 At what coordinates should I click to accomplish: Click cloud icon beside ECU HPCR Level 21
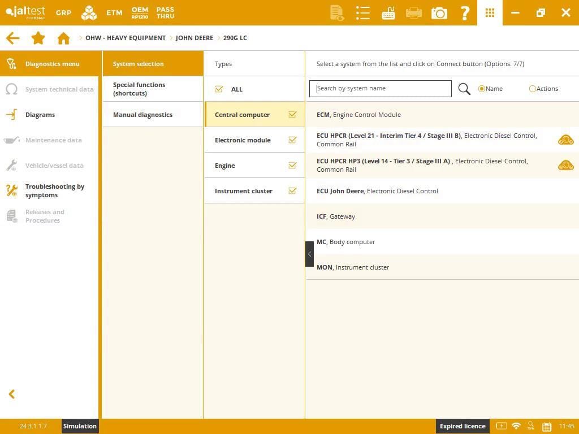[565, 140]
